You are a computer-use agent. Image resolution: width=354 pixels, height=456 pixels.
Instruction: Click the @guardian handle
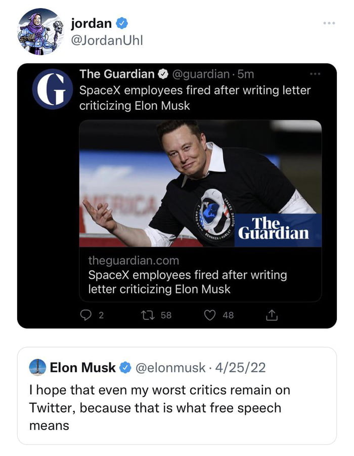201,74
